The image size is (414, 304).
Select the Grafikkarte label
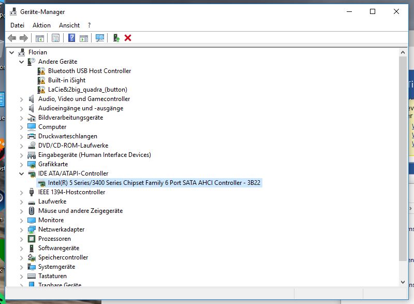click(53, 164)
